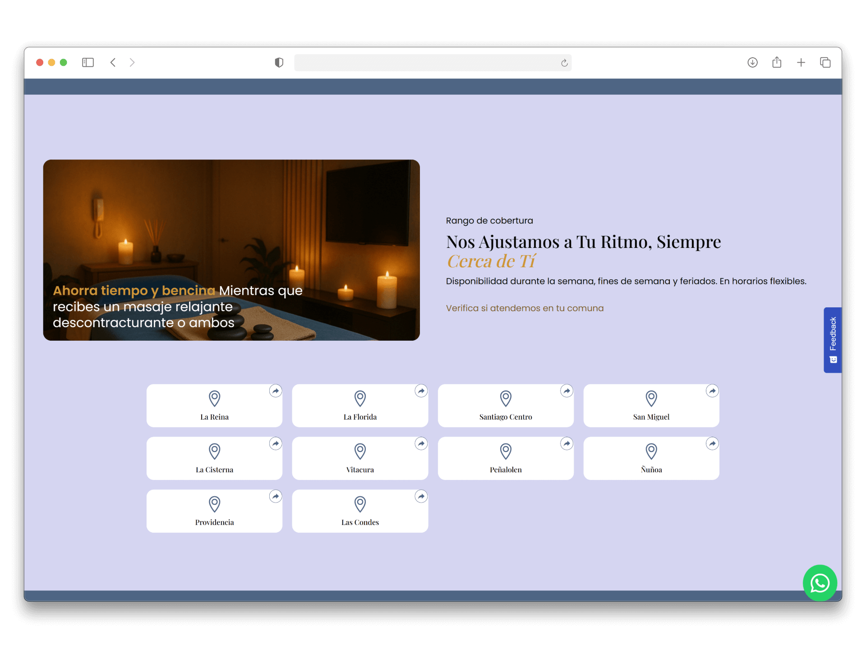866x649 pixels.
Task: Show the tab overview
Action: tap(825, 63)
